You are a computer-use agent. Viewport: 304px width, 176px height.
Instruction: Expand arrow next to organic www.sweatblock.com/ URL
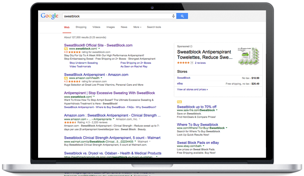(x=94, y=96)
